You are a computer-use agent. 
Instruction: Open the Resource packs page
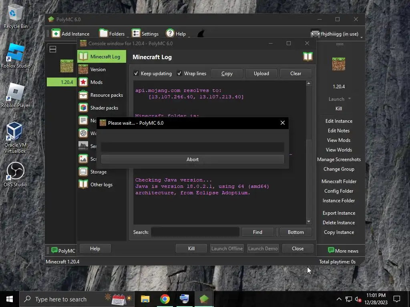tap(102, 95)
